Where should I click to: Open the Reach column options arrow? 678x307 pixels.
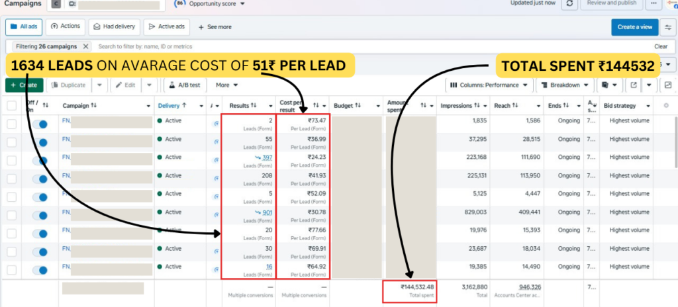(539, 106)
